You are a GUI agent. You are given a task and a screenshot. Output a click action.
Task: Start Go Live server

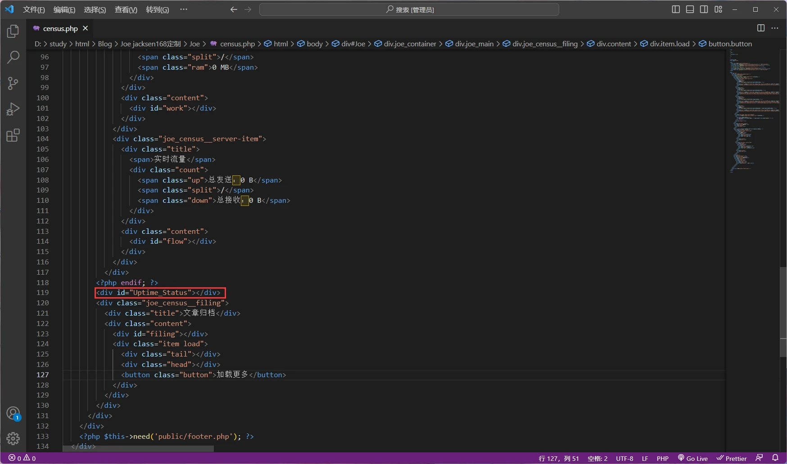point(693,458)
